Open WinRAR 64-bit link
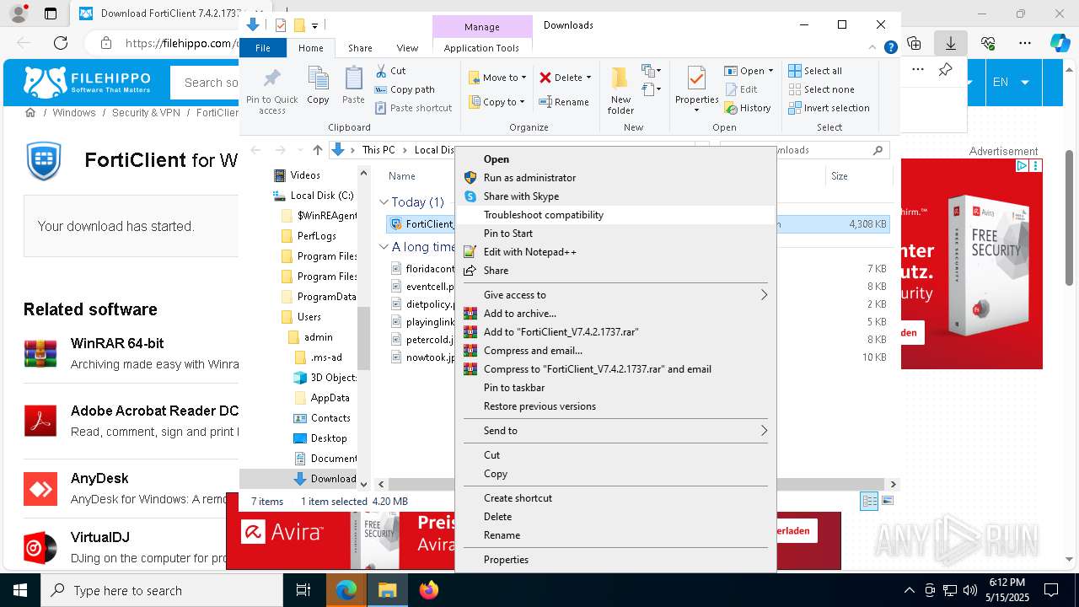Screen dimensions: 1079x607 tap(117, 343)
